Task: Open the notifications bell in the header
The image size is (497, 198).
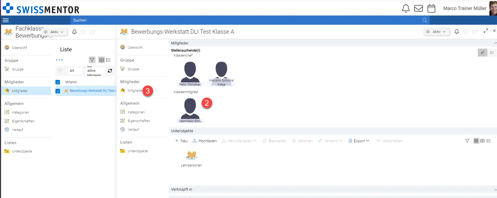Action: [x=406, y=8]
